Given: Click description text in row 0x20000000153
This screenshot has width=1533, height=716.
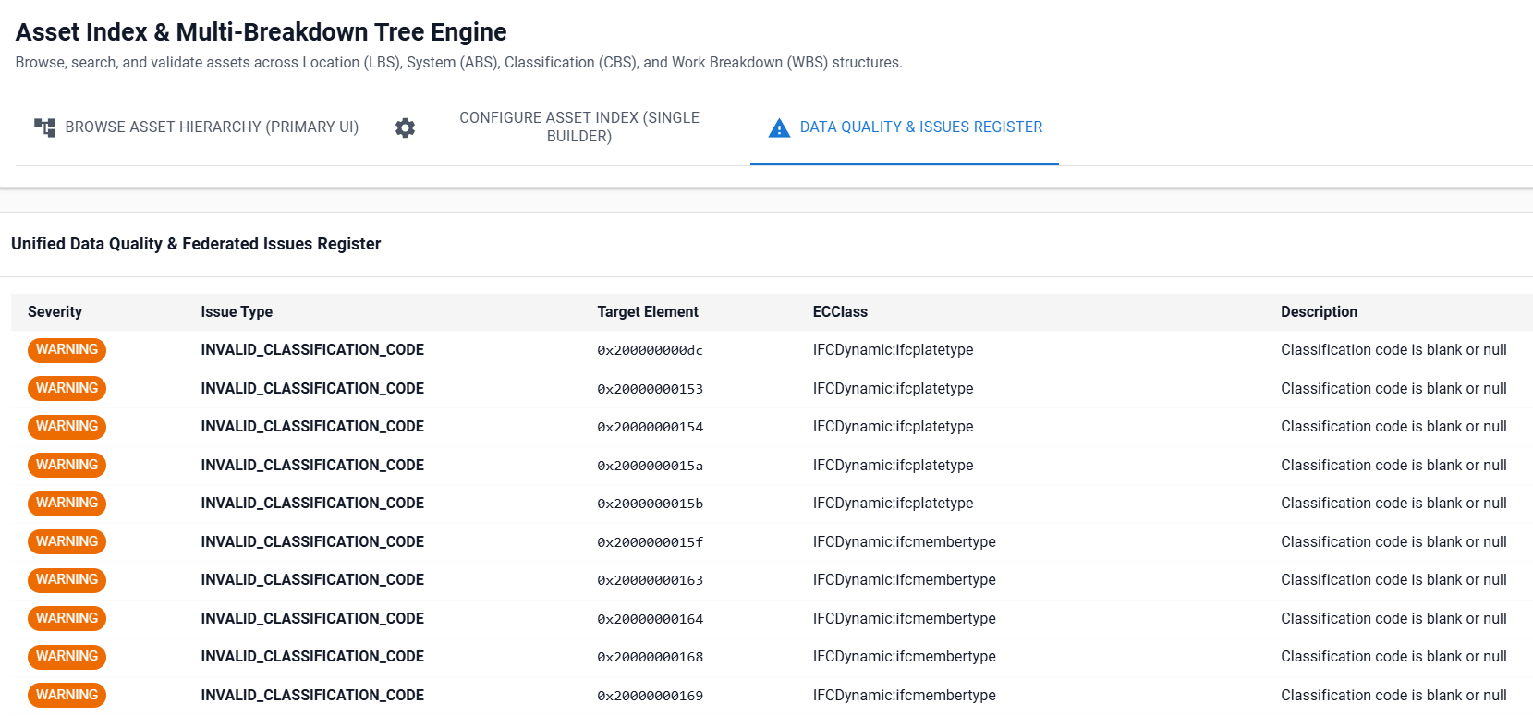Looking at the screenshot, I should [1393, 389].
